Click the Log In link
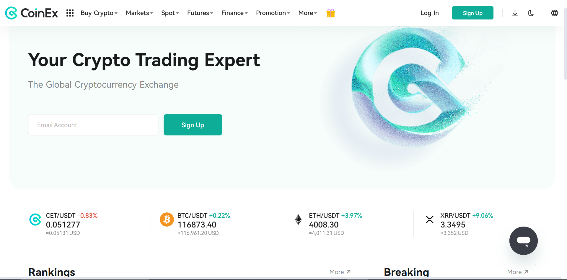Image resolution: width=567 pixels, height=280 pixels. pyautogui.click(x=430, y=13)
